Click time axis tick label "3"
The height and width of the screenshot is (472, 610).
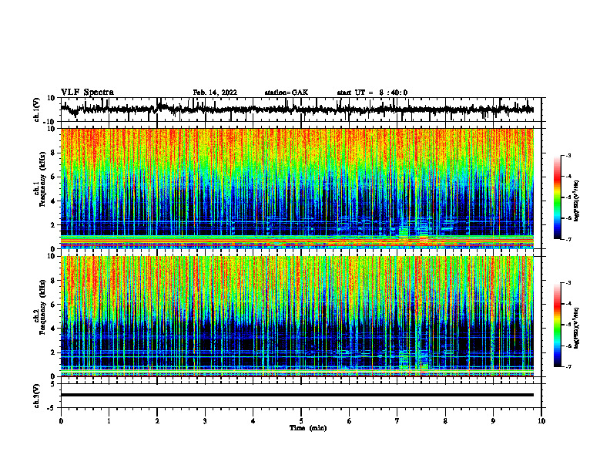[205, 421]
